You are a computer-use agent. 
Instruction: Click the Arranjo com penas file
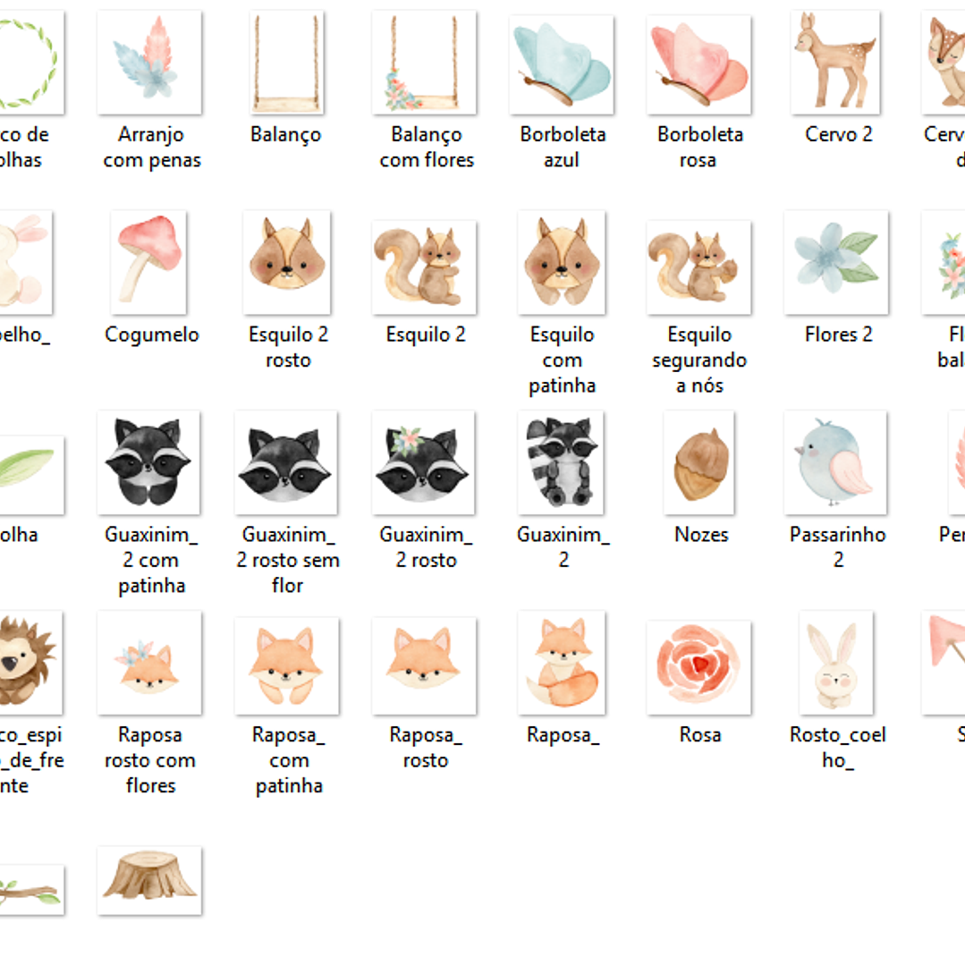pyautogui.click(x=149, y=63)
